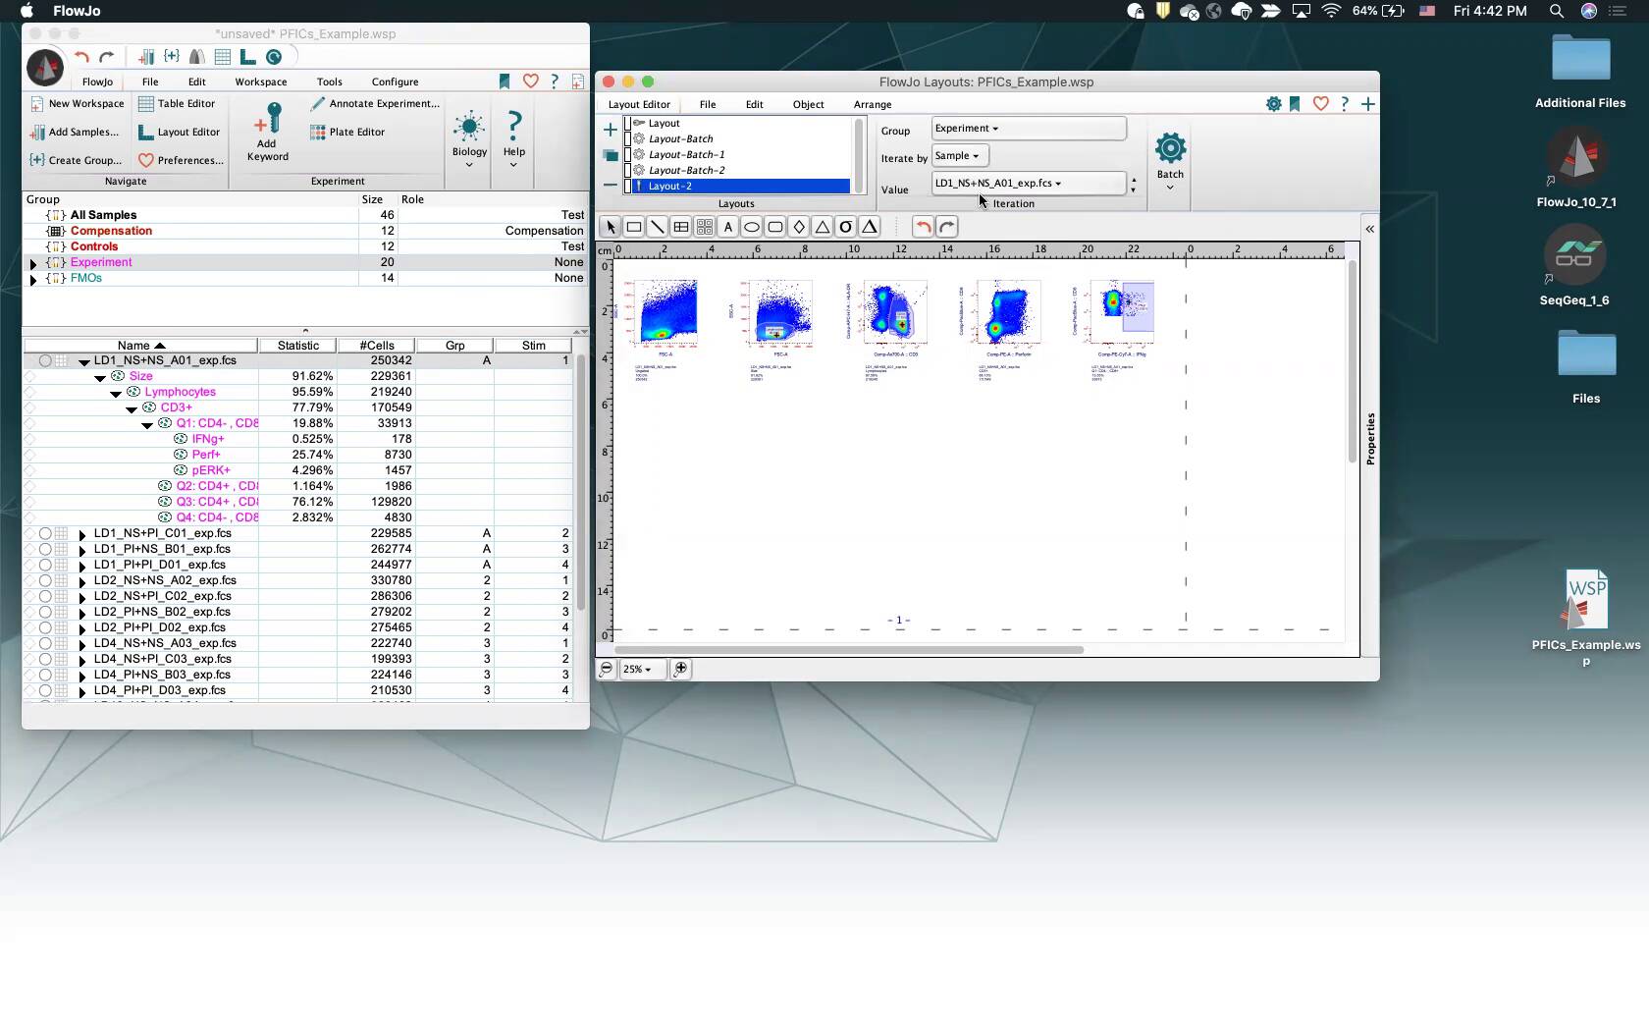Select the circle toggle for LD1_NS+PI_C01_exp.fcs

(x=45, y=533)
